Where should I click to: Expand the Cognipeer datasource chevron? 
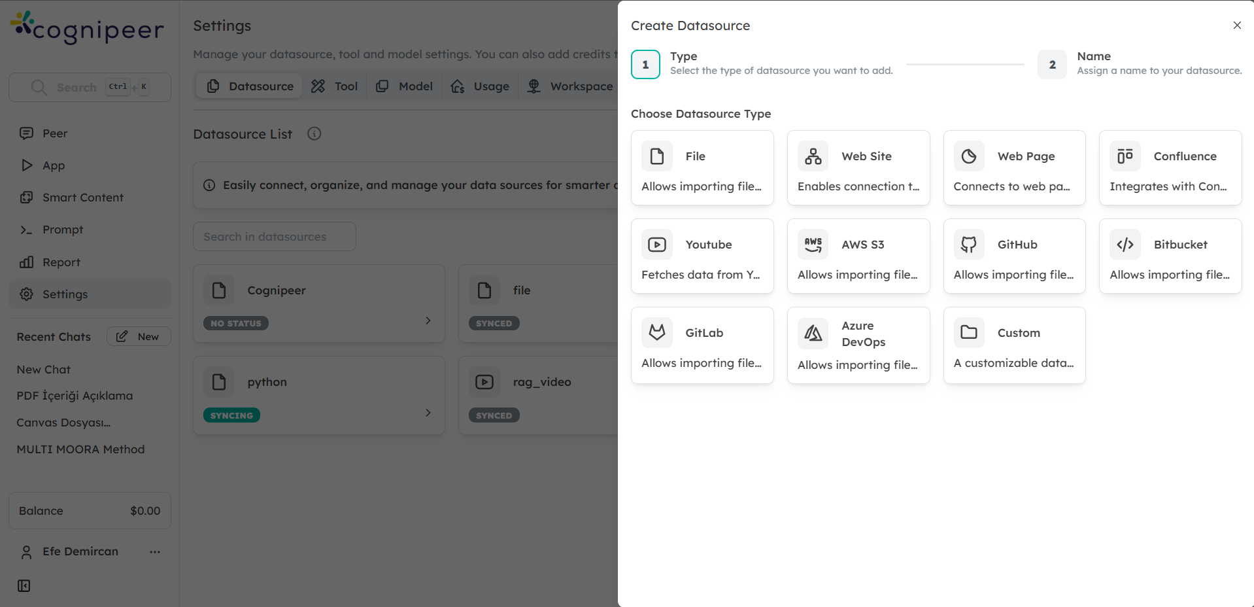point(428,321)
